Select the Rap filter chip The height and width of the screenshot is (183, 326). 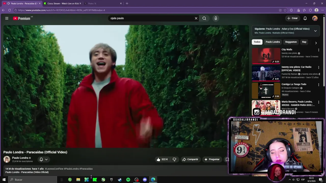304,42
